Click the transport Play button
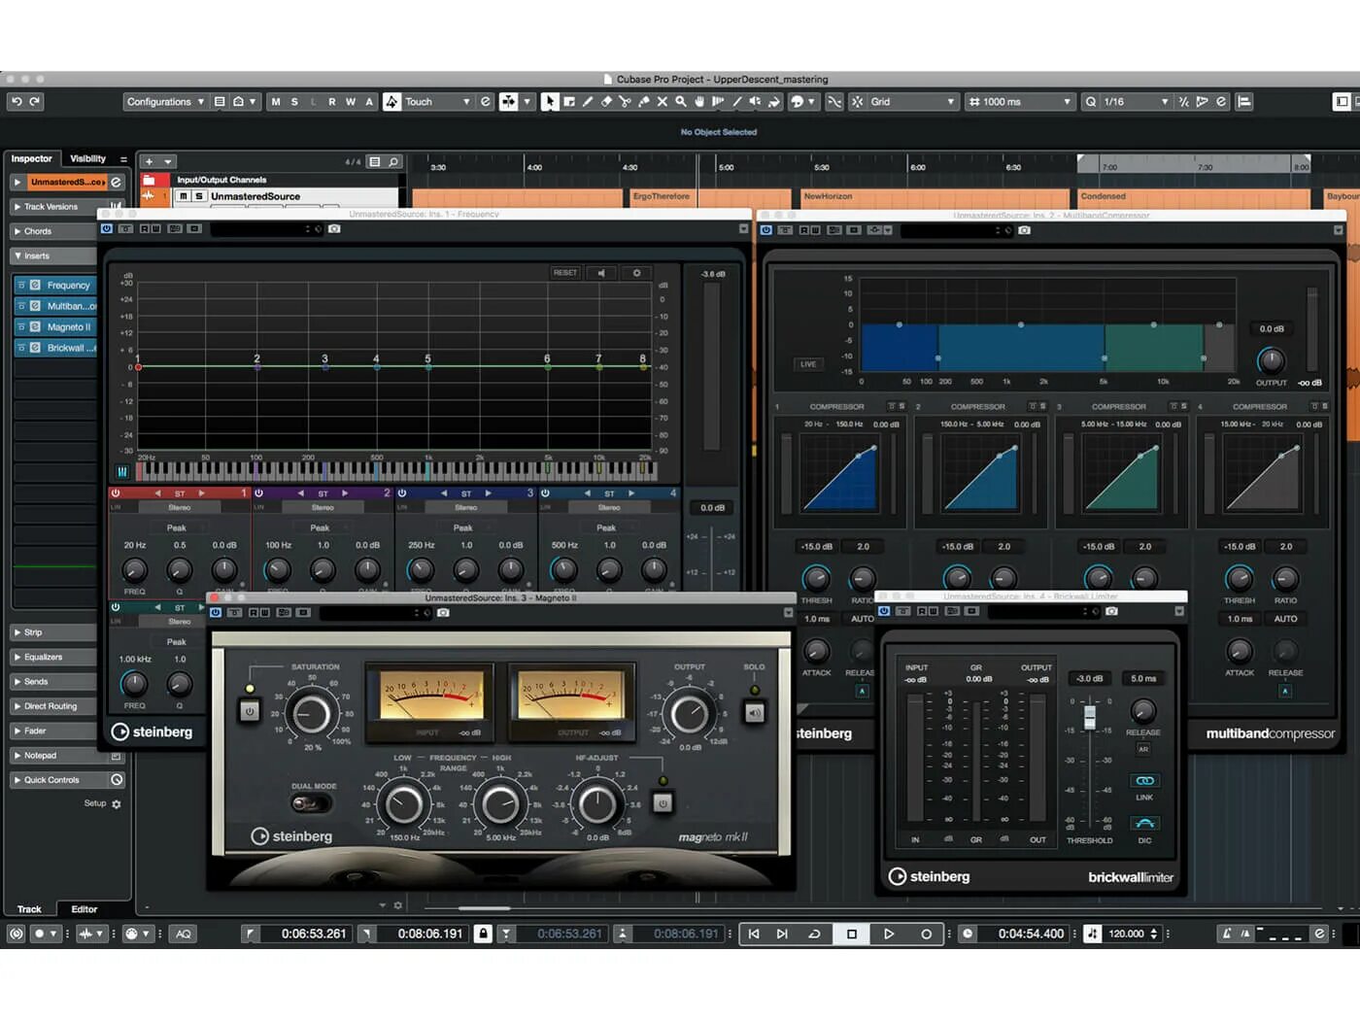The height and width of the screenshot is (1020, 1360). click(x=889, y=934)
